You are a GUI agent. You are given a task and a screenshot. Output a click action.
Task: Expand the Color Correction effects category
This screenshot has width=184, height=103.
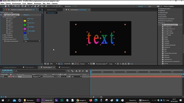click(x=159, y=9)
